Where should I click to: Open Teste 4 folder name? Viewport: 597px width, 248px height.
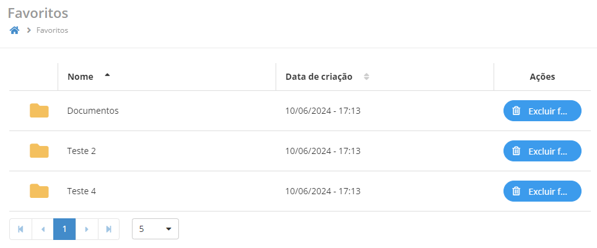click(x=82, y=191)
